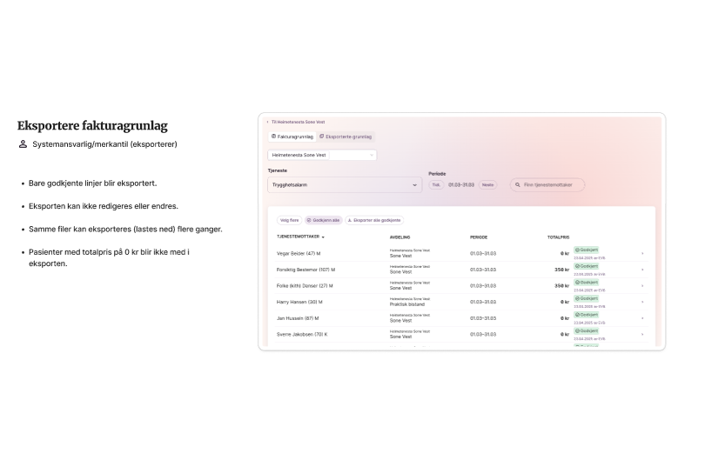The width and height of the screenshot is (705, 460).
Task: Go to previous period with Tidl. button
Action: (436, 184)
